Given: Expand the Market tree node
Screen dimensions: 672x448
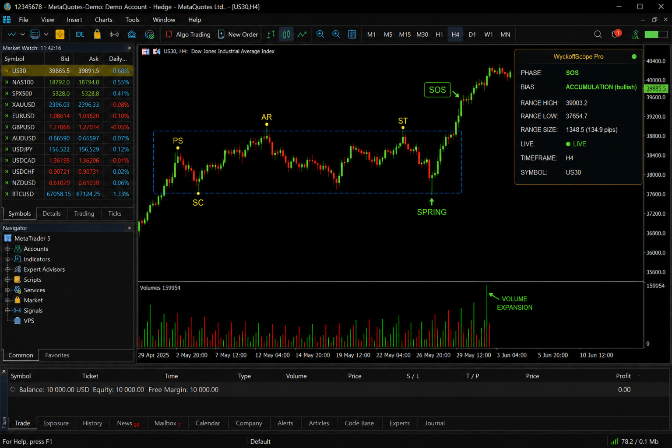Looking at the screenshot, I should [7, 300].
